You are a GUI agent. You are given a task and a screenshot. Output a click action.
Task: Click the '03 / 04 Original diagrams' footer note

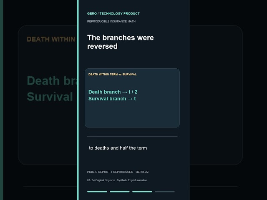click(117, 180)
